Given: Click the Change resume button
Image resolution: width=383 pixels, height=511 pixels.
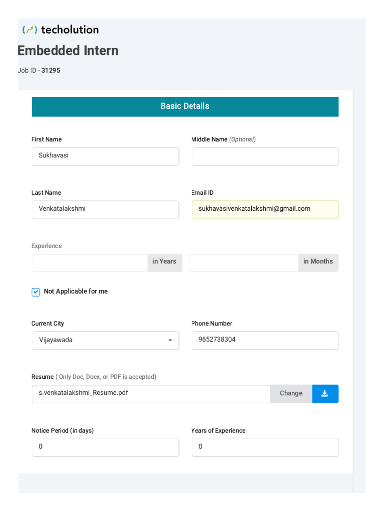Looking at the screenshot, I should click(x=291, y=394).
